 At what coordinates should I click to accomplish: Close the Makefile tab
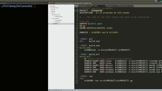(x=104, y=6)
